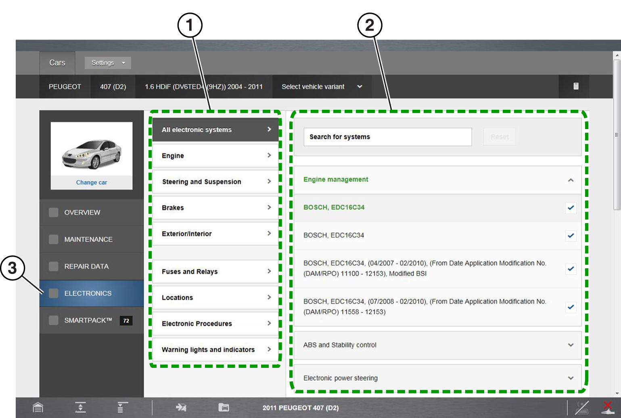The width and height of the screenshot is (621, 418).
Task: Switch to the Cars tab
Action: pyautogui.click(x=57, y=63)
